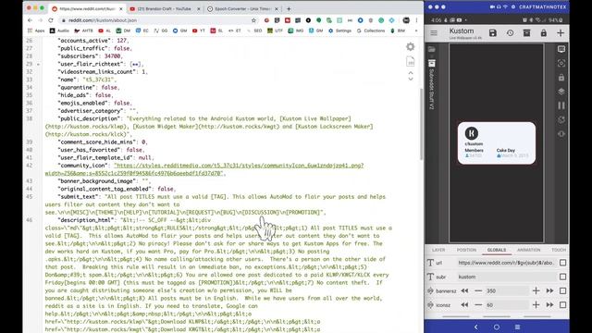The width and height of the screenshot is (592, 333).
Task: Click the iconsz value 60 field
Action: [x=507, y=304]
